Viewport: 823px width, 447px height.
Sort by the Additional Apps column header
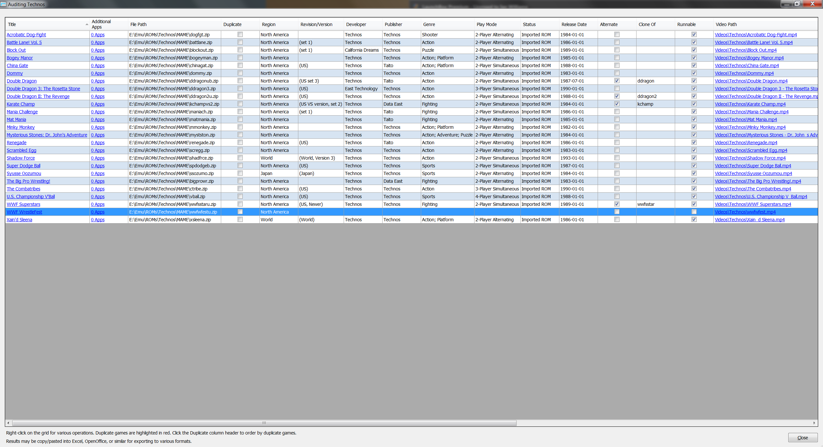click(x=109, y=24)
